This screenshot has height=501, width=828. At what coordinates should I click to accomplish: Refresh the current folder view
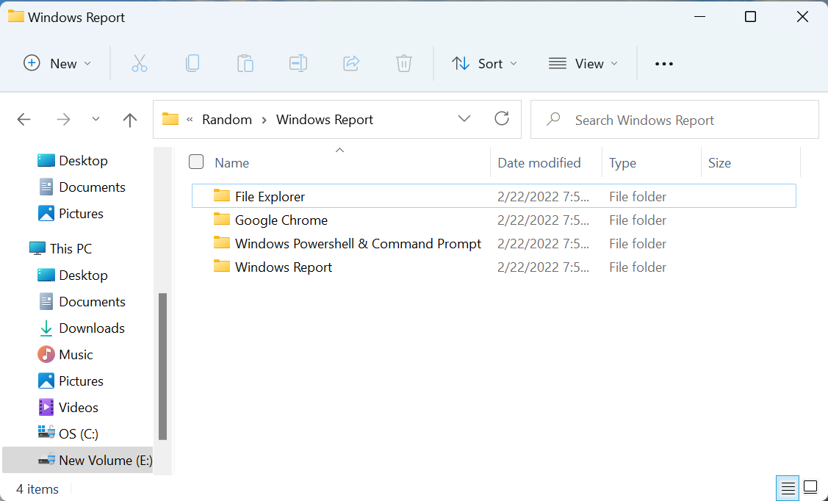[502, 118]
